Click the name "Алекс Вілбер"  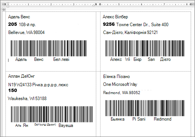(115, 17)
